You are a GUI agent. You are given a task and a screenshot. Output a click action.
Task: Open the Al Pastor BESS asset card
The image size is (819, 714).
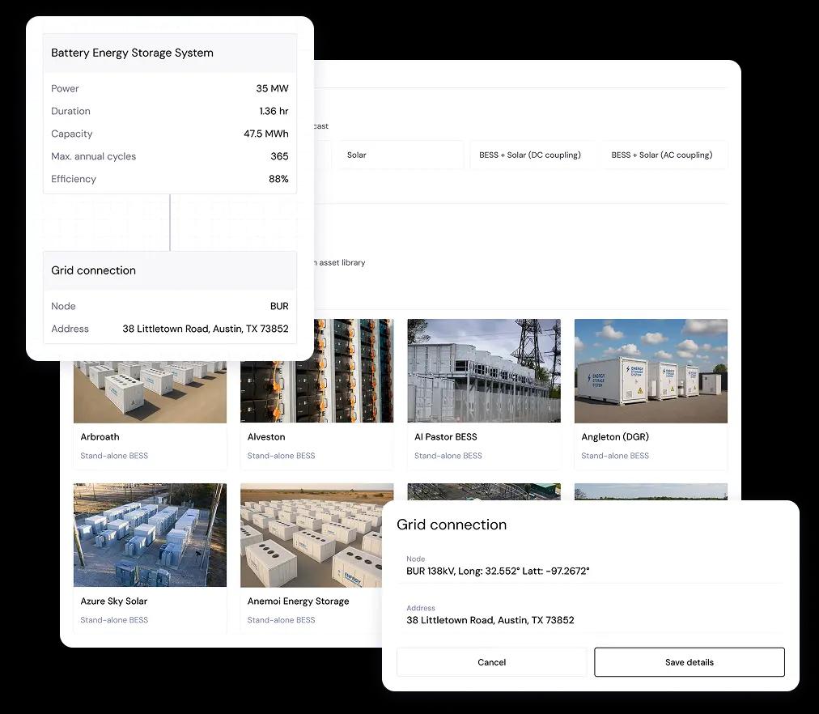483,371
